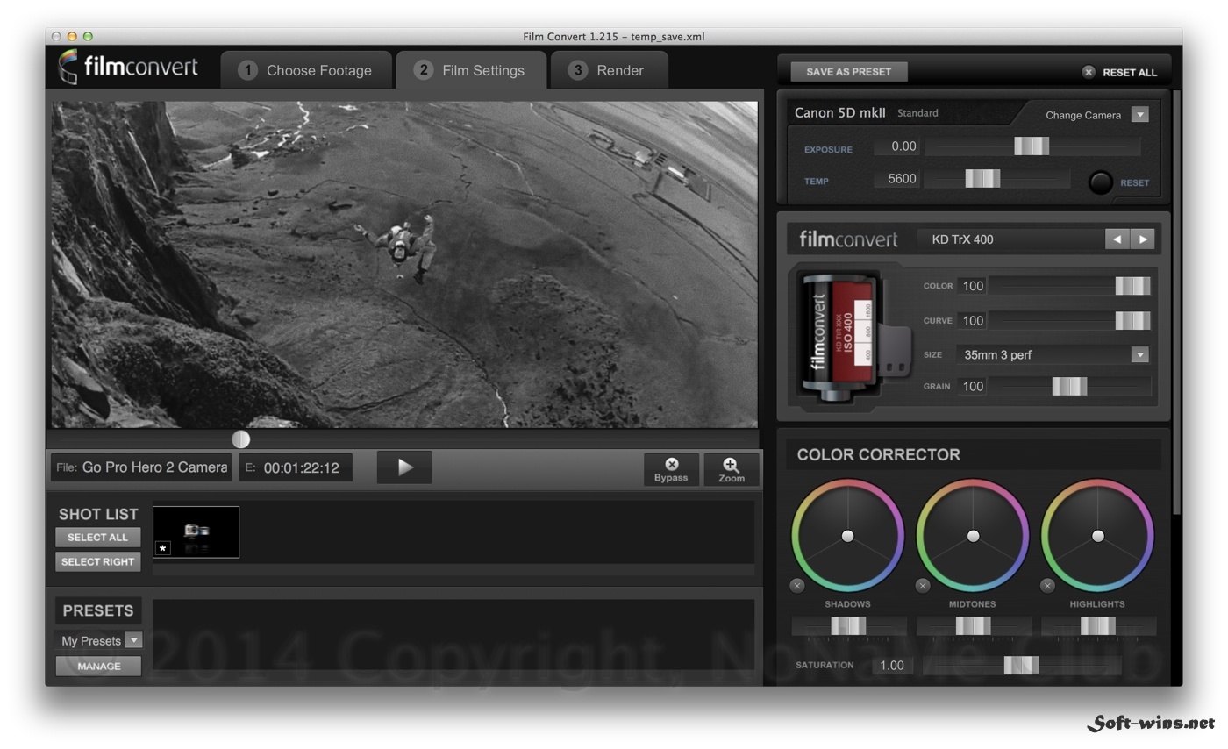
Task: Click the video timeline scrubber handle
Action: click(x=241, y=439)
